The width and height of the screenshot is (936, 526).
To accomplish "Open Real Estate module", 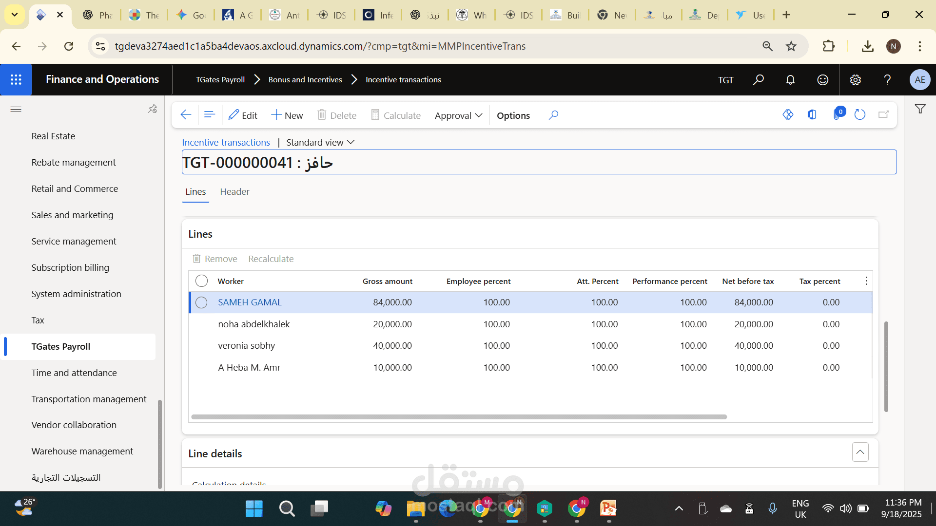I will 53,136.
